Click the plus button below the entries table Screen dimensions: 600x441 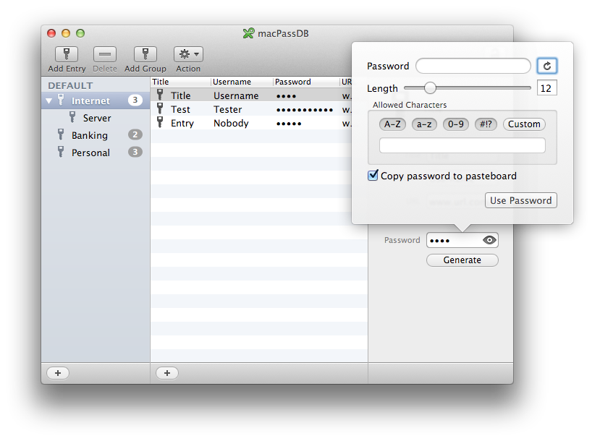(x=166, y=373)
